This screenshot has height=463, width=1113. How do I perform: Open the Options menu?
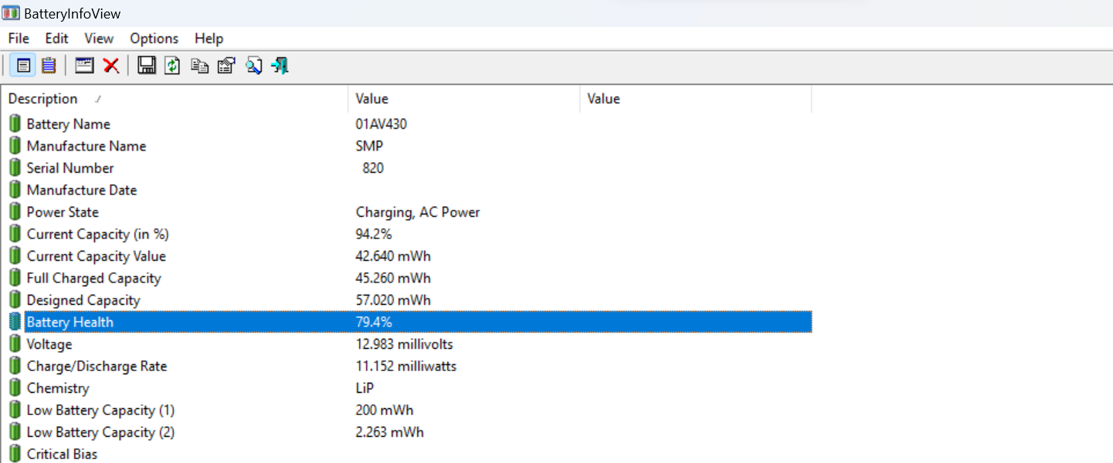coord(154,39)
